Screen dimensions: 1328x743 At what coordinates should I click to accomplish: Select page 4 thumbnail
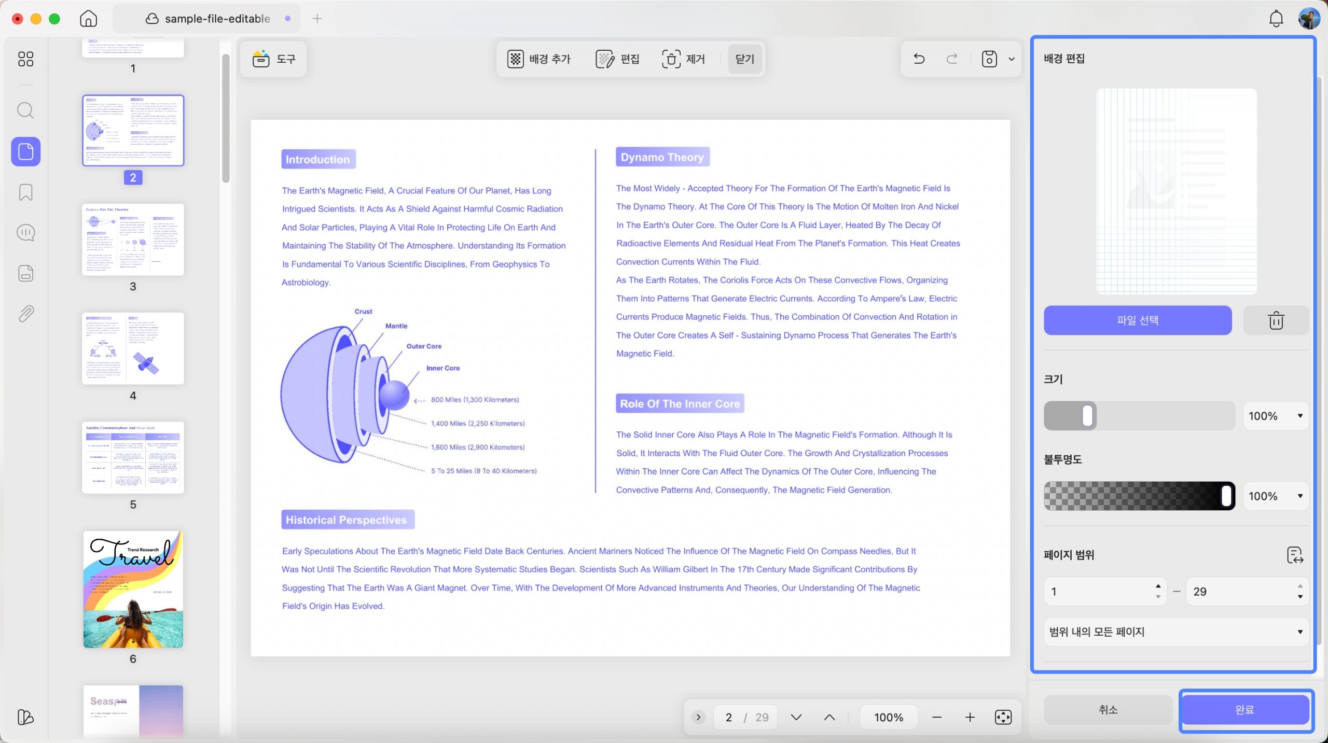coord(133,348)
